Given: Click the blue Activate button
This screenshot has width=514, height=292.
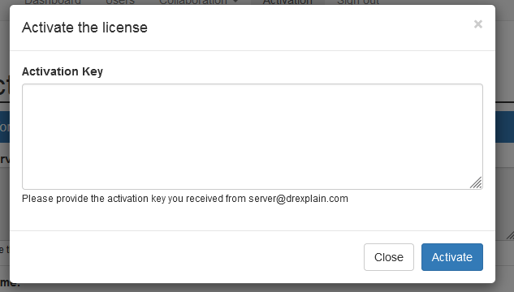Looking at the screenshot, I should 452,257.
